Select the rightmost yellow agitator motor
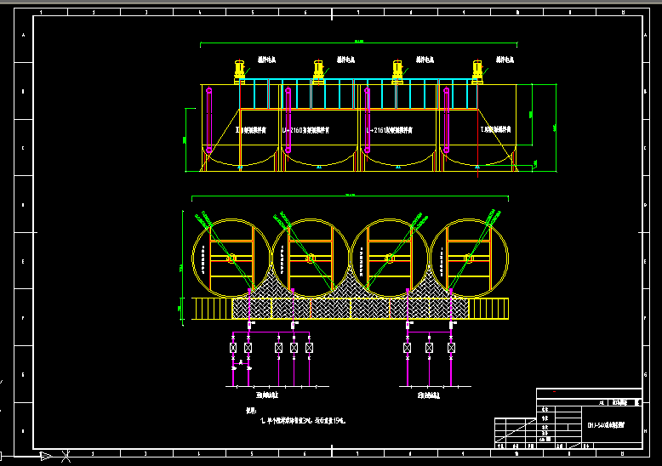This screenshot has height=466, width=662. (477, 71)
